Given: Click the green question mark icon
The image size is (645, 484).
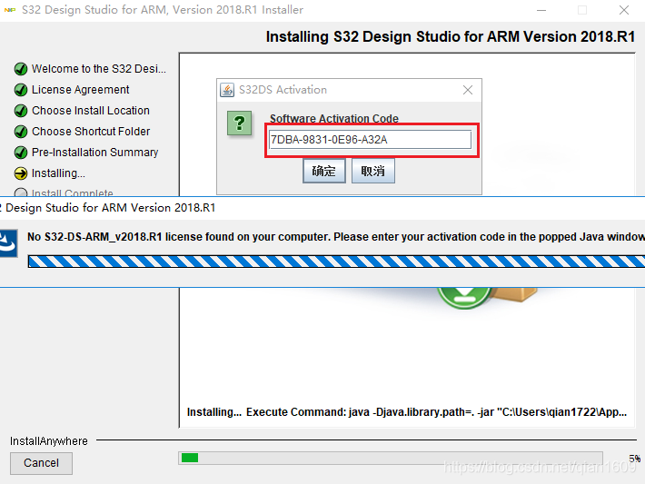Looking at the screenshot, I should point(239,124).
